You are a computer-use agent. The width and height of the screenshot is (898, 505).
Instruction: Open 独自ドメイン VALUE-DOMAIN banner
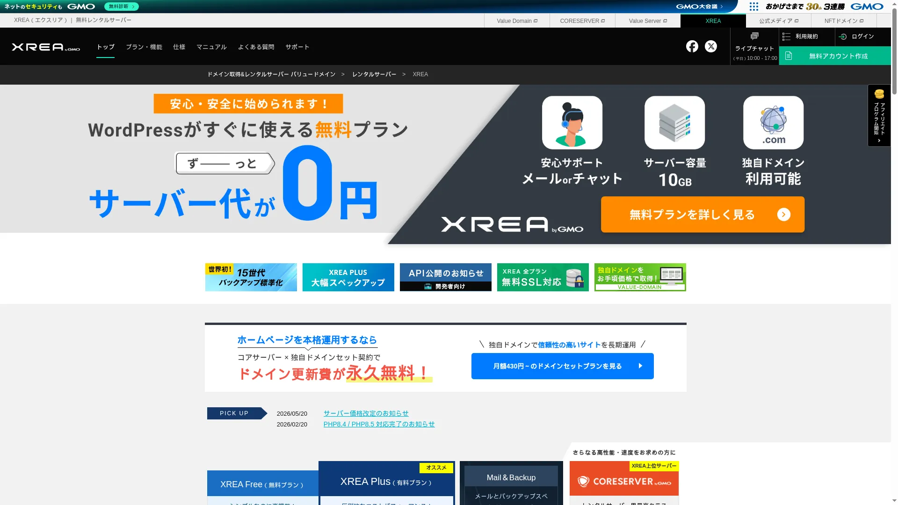tap(640, 277)
